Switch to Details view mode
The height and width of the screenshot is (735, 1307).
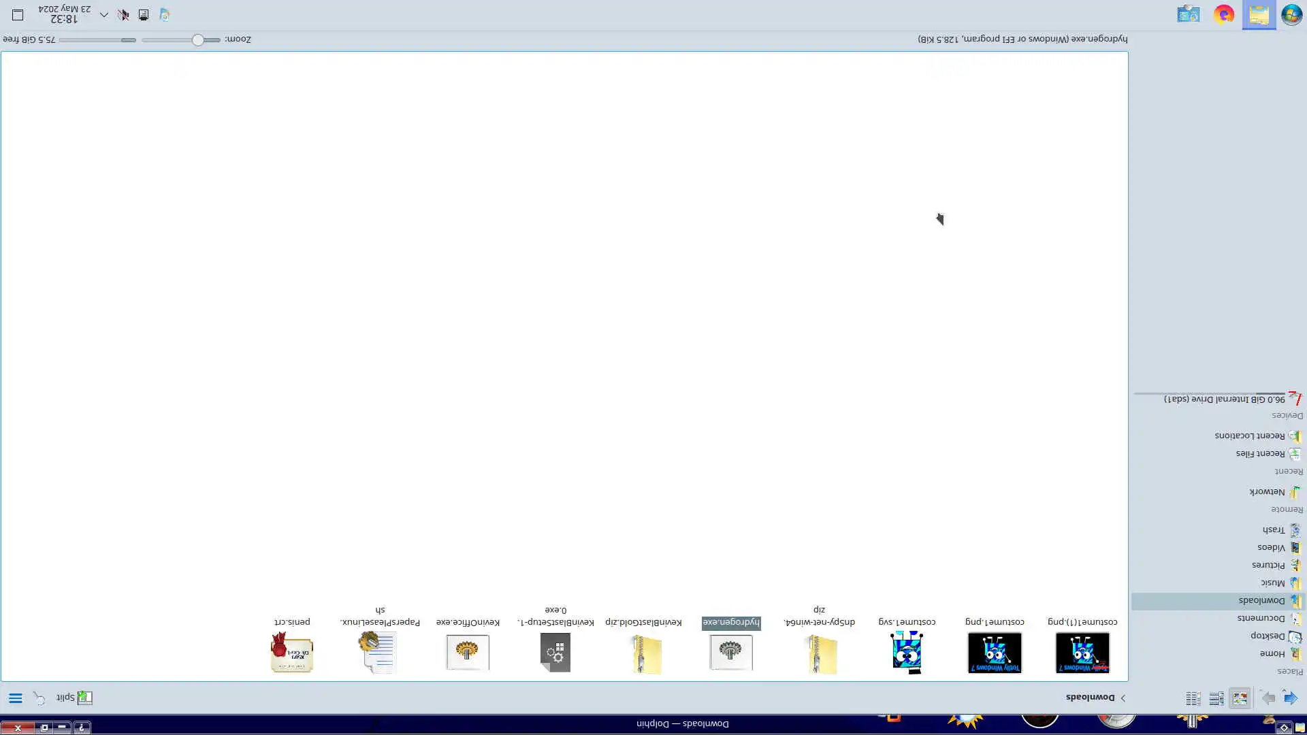1193,698
